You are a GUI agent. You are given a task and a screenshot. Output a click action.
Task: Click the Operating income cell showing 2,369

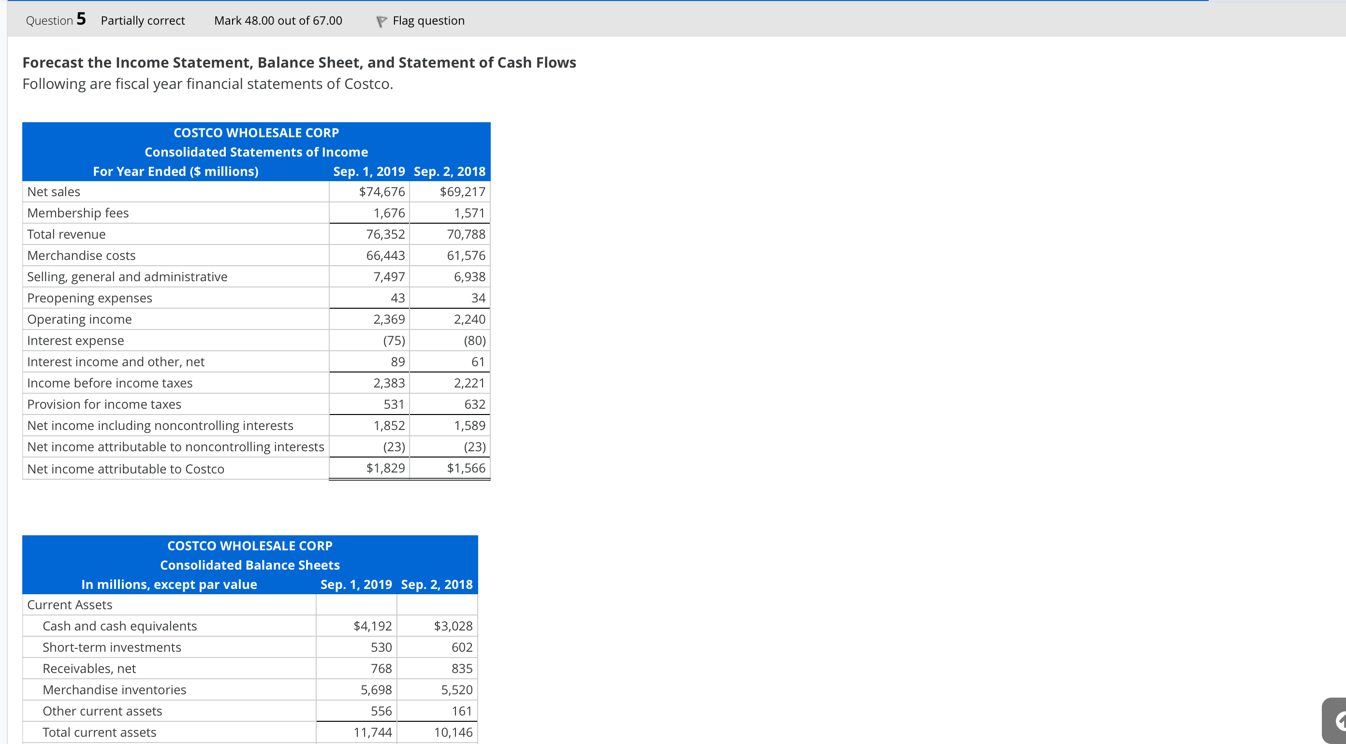(389, 318)
